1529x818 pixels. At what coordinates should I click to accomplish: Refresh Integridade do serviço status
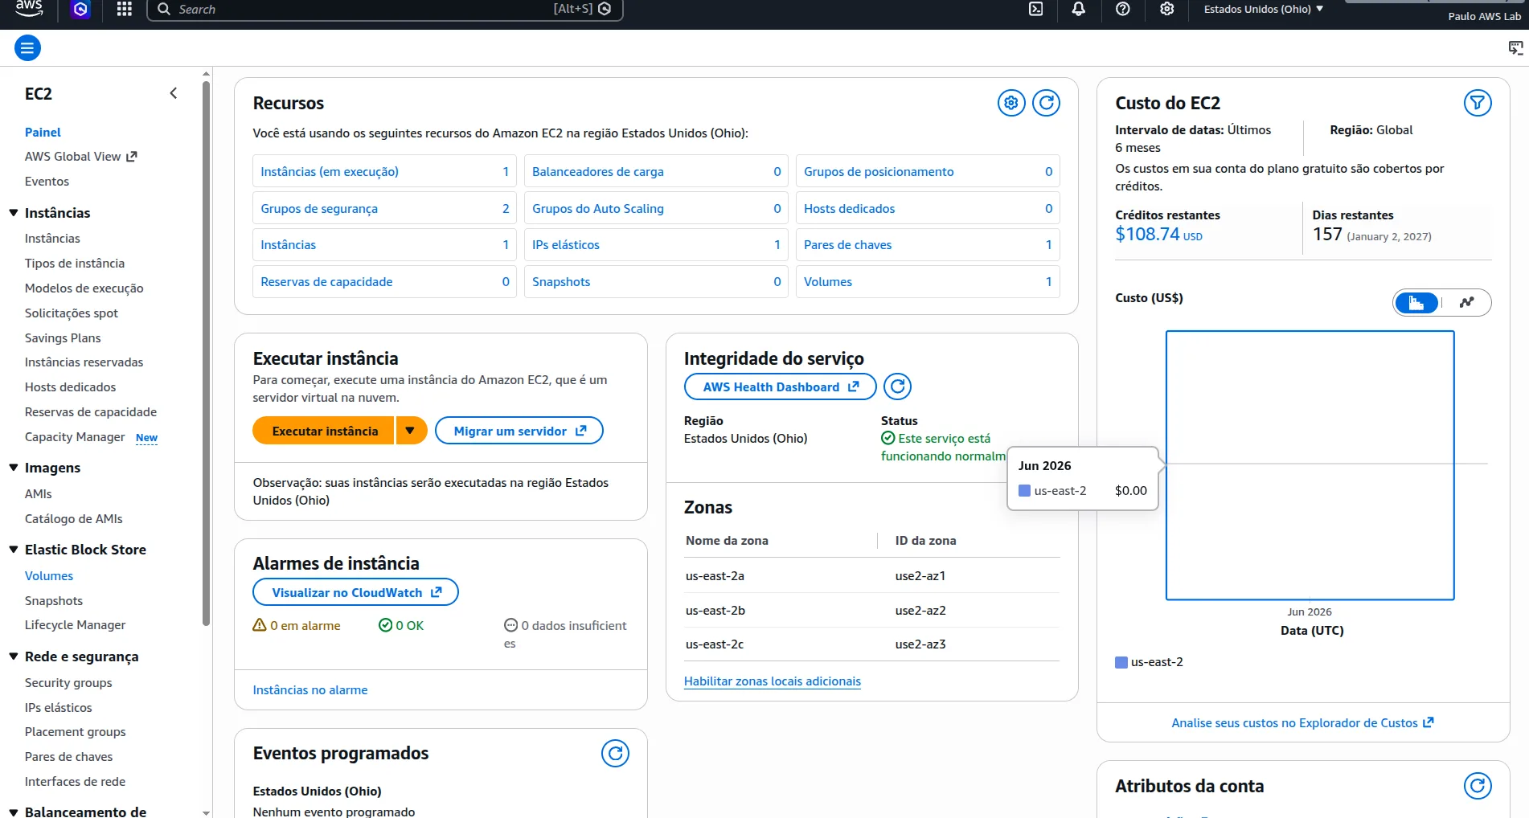point(897,387)
